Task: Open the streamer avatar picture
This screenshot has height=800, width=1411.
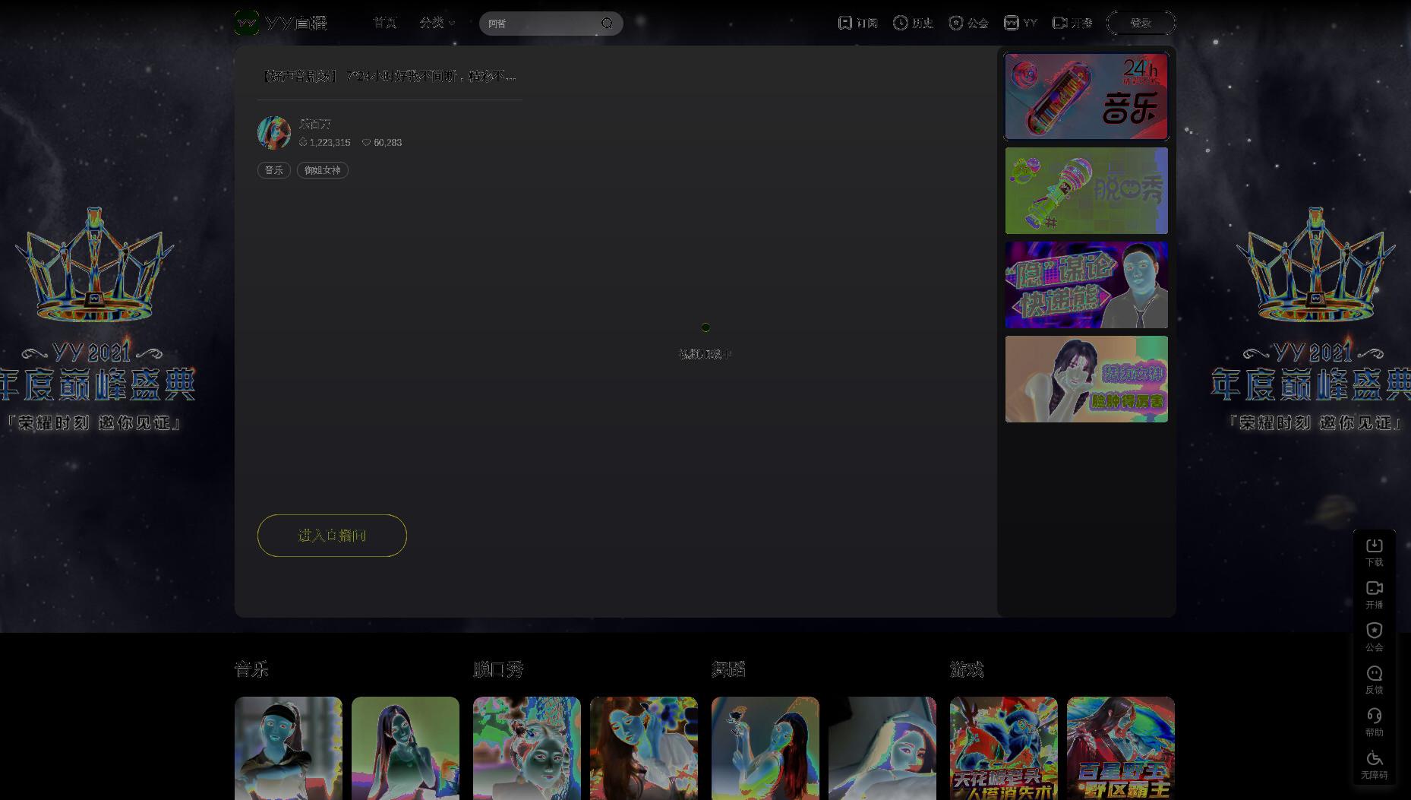Action: [274, 133]
